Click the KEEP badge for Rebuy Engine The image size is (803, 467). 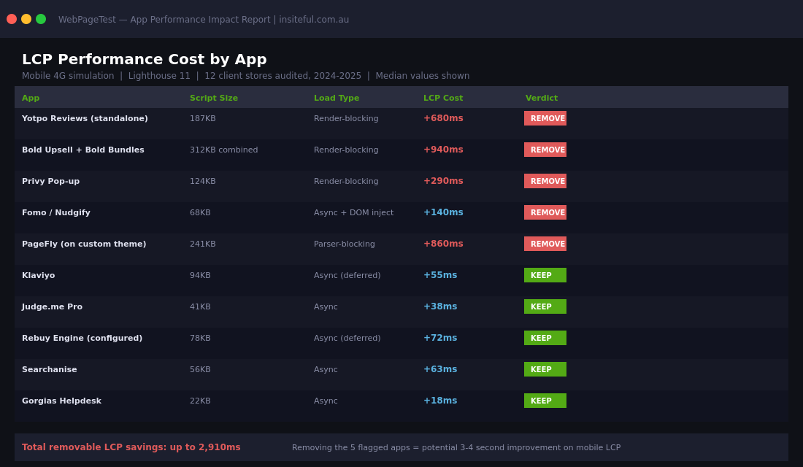point(545,338)
